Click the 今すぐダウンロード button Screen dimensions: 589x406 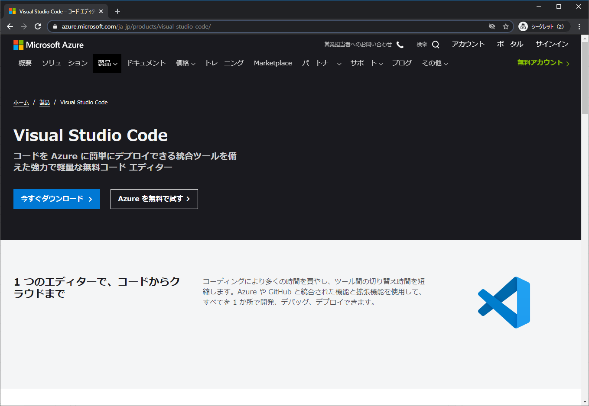pyautogui.click(x=57, y=199)
